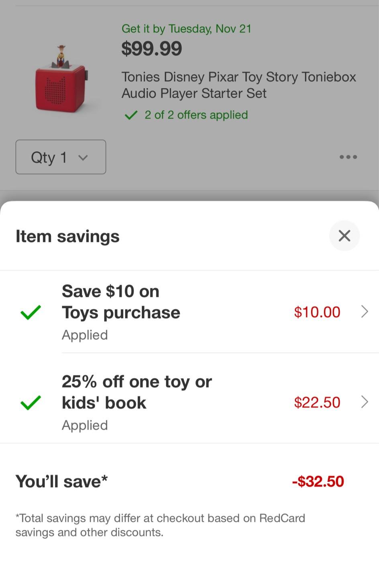Tap the offers-applied green check icon
379x568 pixels.
tap(131, 116)
